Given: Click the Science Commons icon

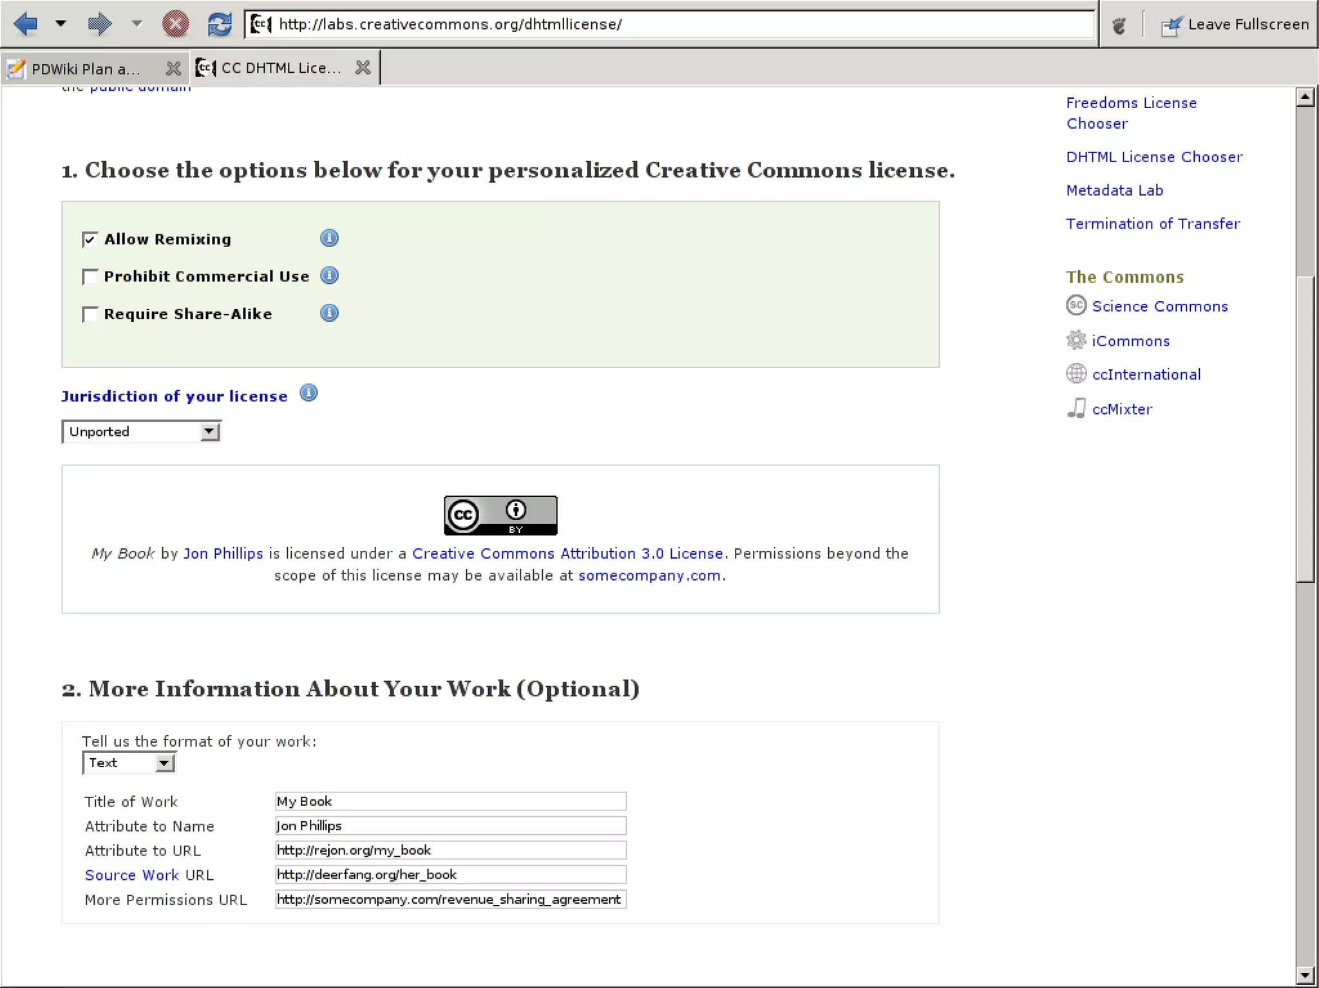Looking at the screenshot, I should click(x=1076, y=305).
